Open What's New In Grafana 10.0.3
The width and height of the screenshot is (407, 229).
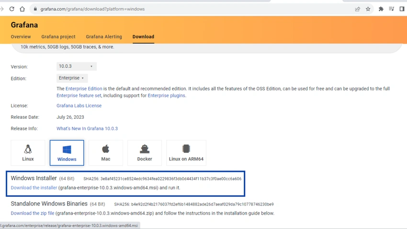click(x=87, y=128)
